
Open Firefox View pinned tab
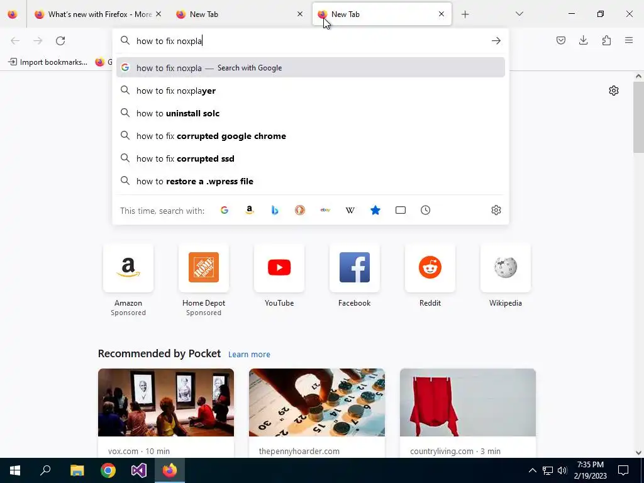13,14
